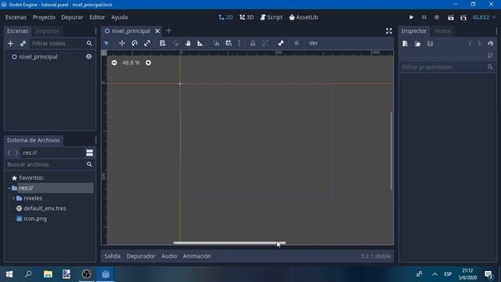
Task: Click the horizontal viewport scrollbar
Action: [229, 243]
